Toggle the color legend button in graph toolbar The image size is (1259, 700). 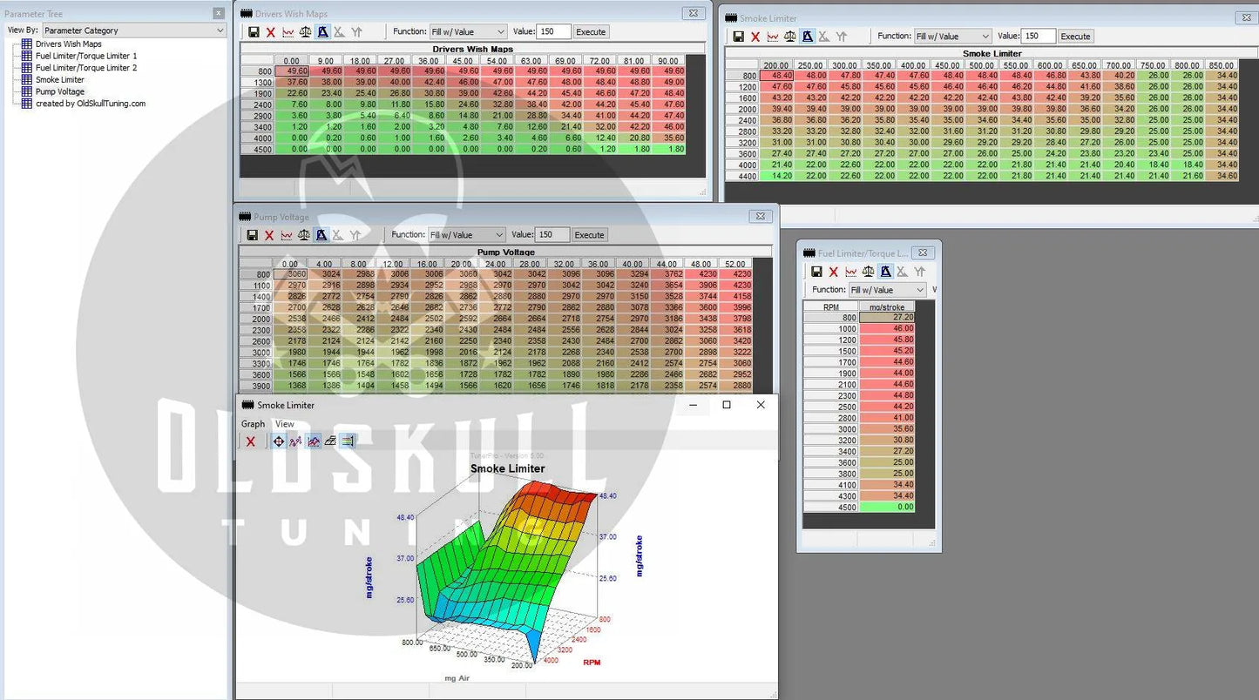[348, 441]
